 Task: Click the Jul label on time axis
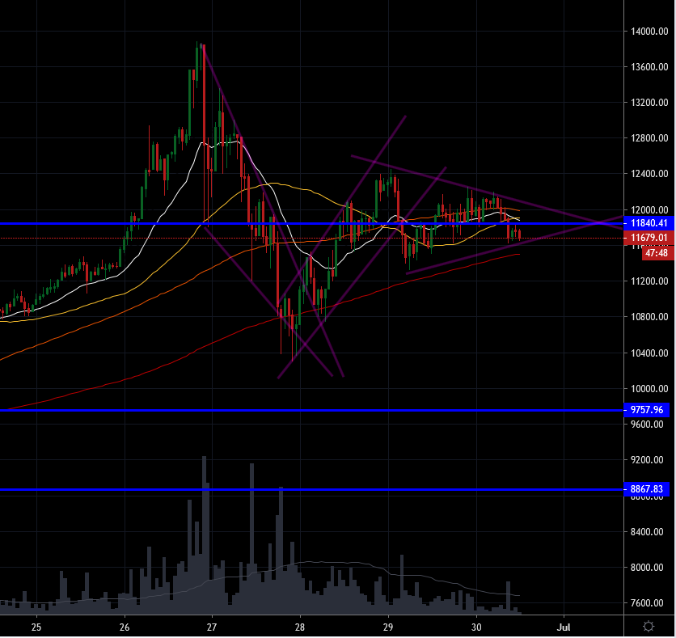pyautogui.click(x=564, y=627)
